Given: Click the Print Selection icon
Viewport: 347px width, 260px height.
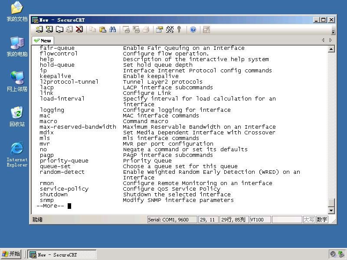Looking at the screenshot, I should point(136,29).
